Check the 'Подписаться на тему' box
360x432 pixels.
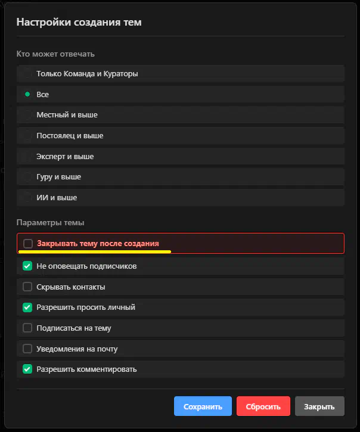pyautogui.click(x=27, y=328)
